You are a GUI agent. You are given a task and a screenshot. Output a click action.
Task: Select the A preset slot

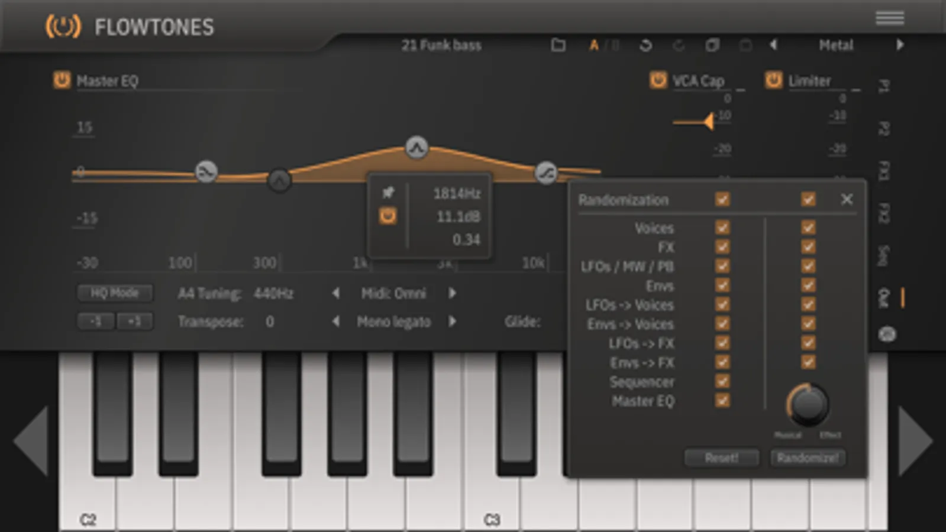click(594, 45)
